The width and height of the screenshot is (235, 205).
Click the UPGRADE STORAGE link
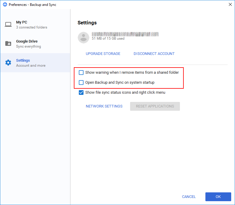(103, 54)
